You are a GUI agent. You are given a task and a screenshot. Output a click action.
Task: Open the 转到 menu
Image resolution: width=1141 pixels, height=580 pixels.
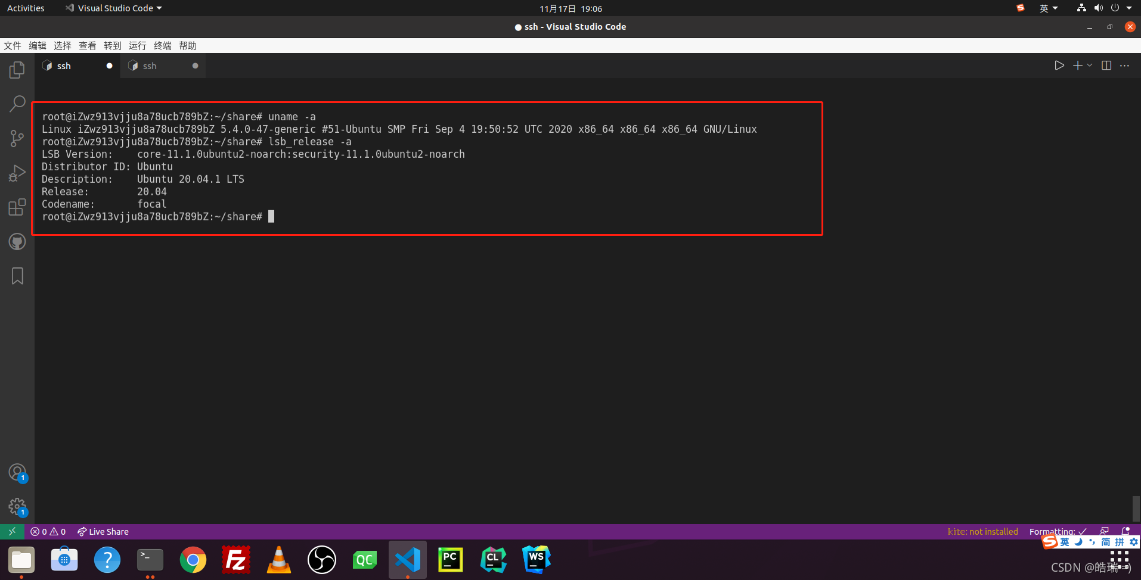pyautogui.click(x=113, y=46)
